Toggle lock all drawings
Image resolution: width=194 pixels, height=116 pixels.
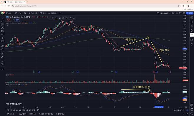pos(2,61)
